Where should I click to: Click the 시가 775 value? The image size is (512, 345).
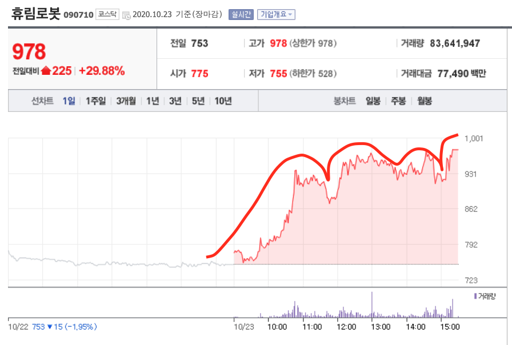coord(199,74)
